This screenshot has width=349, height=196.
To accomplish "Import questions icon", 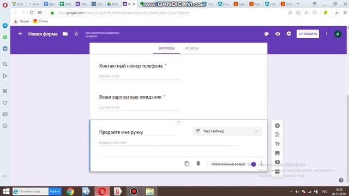I will (277, 134).
